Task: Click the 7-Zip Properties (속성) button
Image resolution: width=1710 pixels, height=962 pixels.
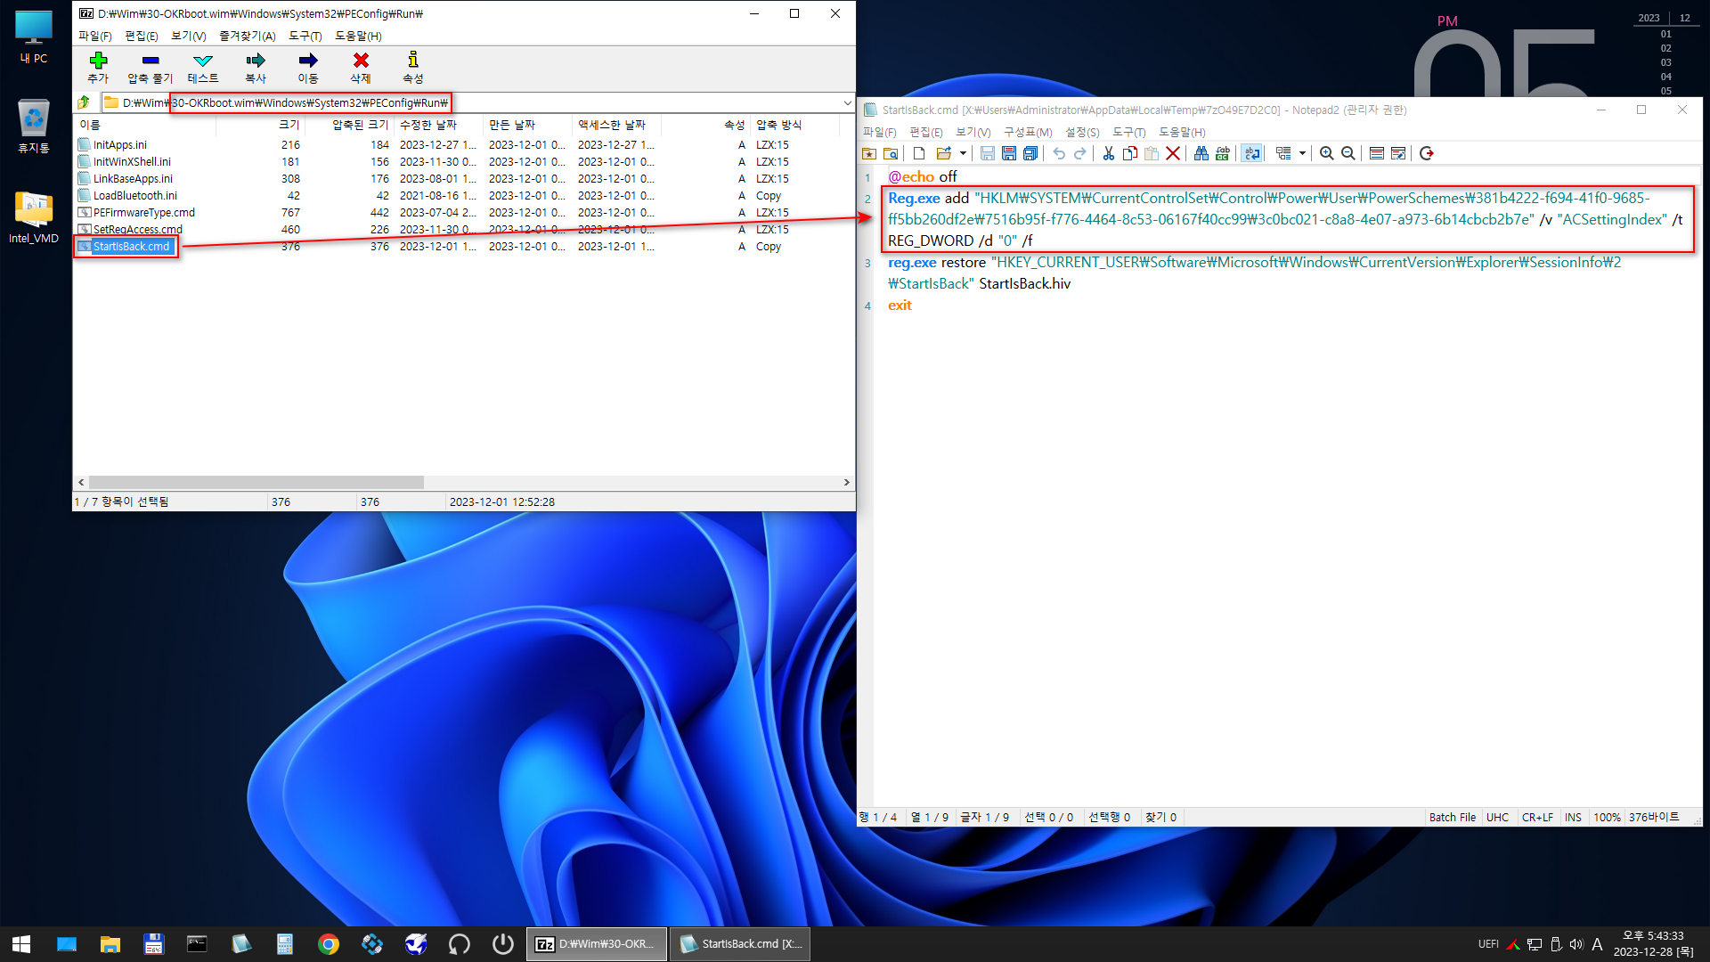Action: point(412,68)
